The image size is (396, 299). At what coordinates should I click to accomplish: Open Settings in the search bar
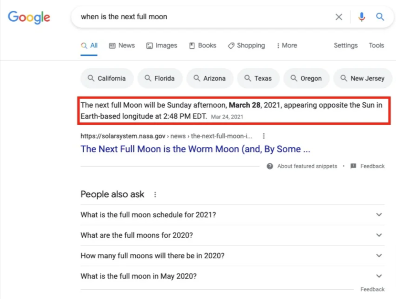[x=345, y=46]
